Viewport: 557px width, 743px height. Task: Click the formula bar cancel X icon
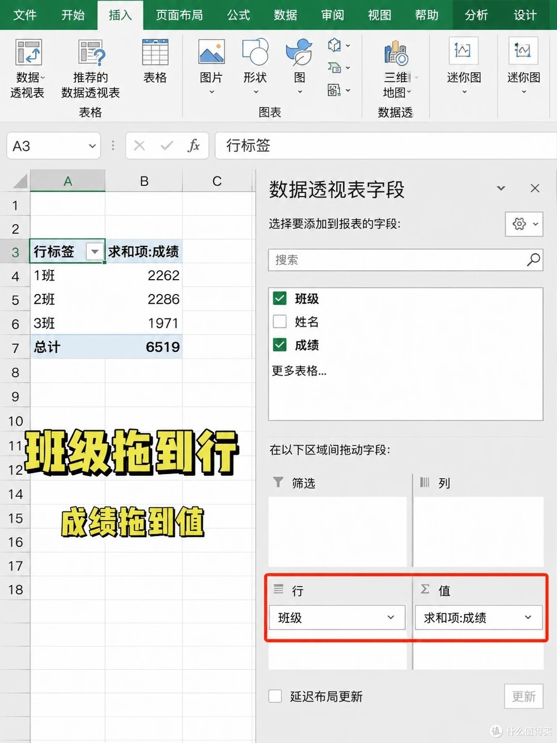(x=139, y=146)
